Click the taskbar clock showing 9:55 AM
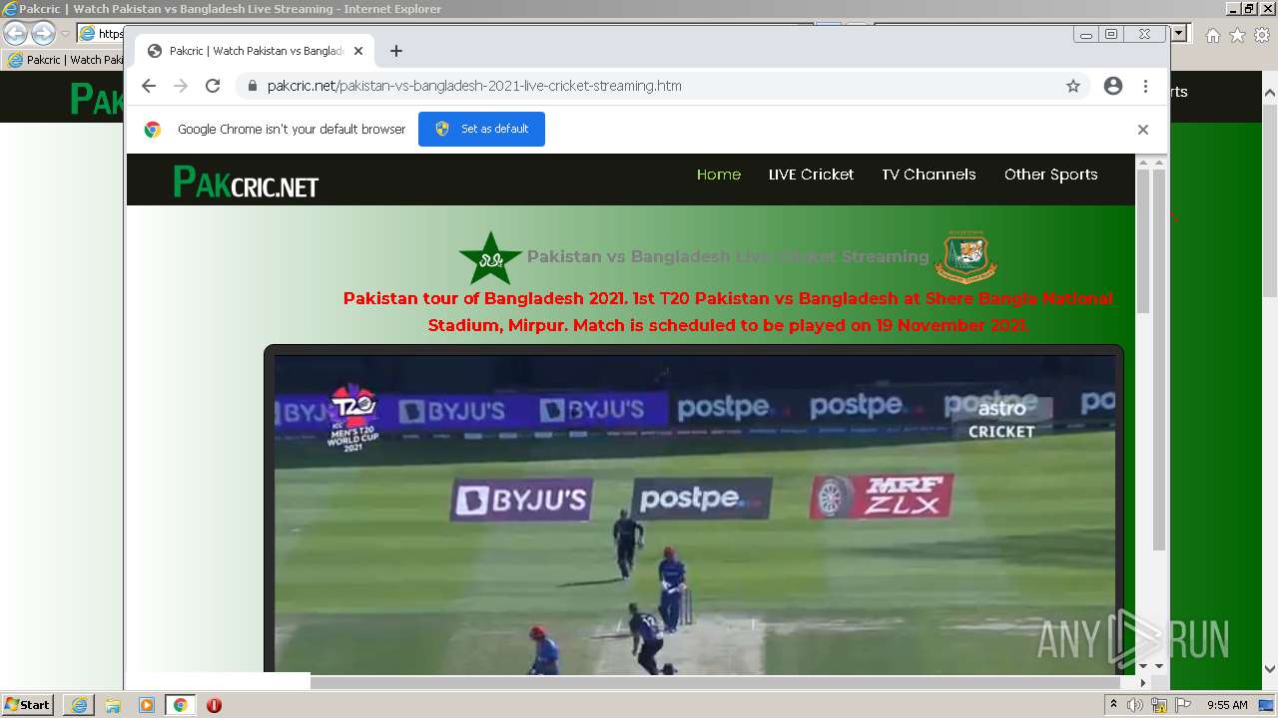 [x=1227, y=705]
